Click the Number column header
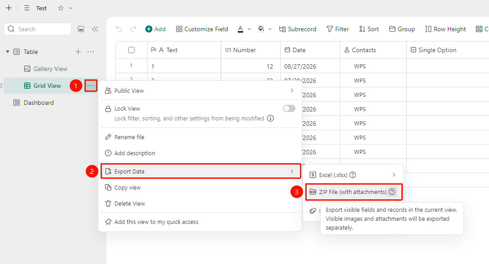Viewport: 489px width, 264px height. point(251,50)
